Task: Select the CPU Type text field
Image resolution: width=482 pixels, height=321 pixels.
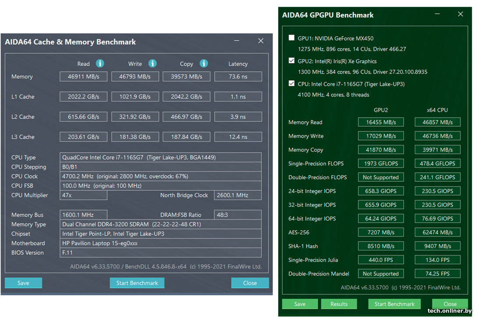Action: tap(160, 157)
